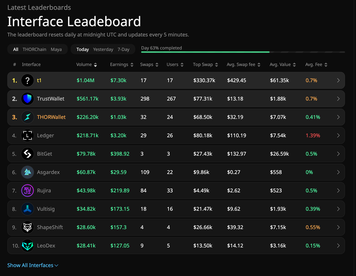The width and height of the screenshot is (356, 276).
Task: Click the # rank column header
Action: (x=14, y=64)
